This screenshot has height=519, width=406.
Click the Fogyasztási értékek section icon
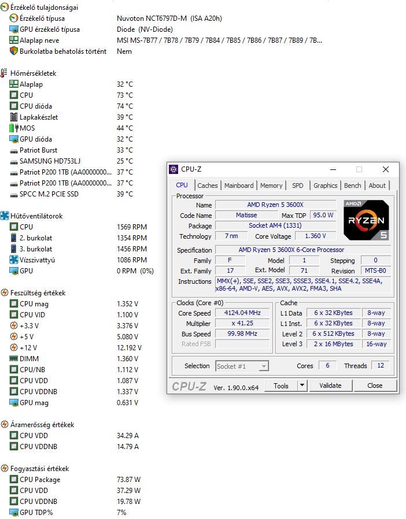pos(5,468)
